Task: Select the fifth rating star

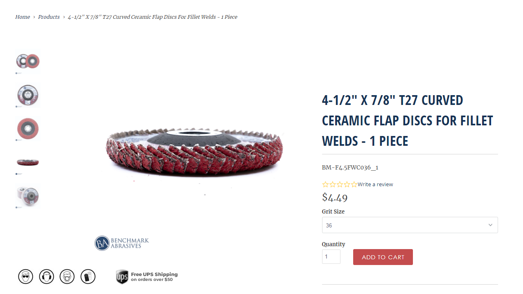Action: pos(354,185)
